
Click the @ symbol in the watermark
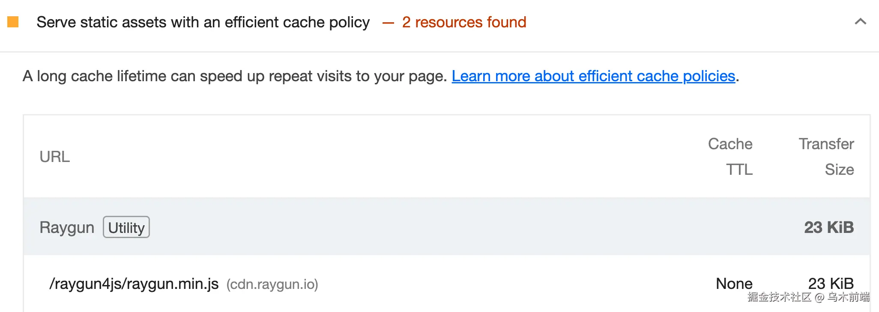click(819, 297)
